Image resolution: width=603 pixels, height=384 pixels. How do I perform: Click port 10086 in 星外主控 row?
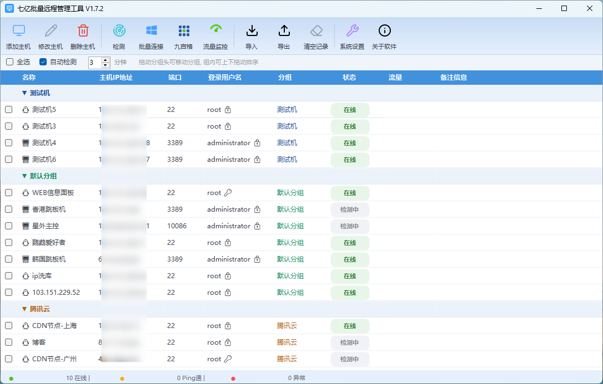(177, 226)
